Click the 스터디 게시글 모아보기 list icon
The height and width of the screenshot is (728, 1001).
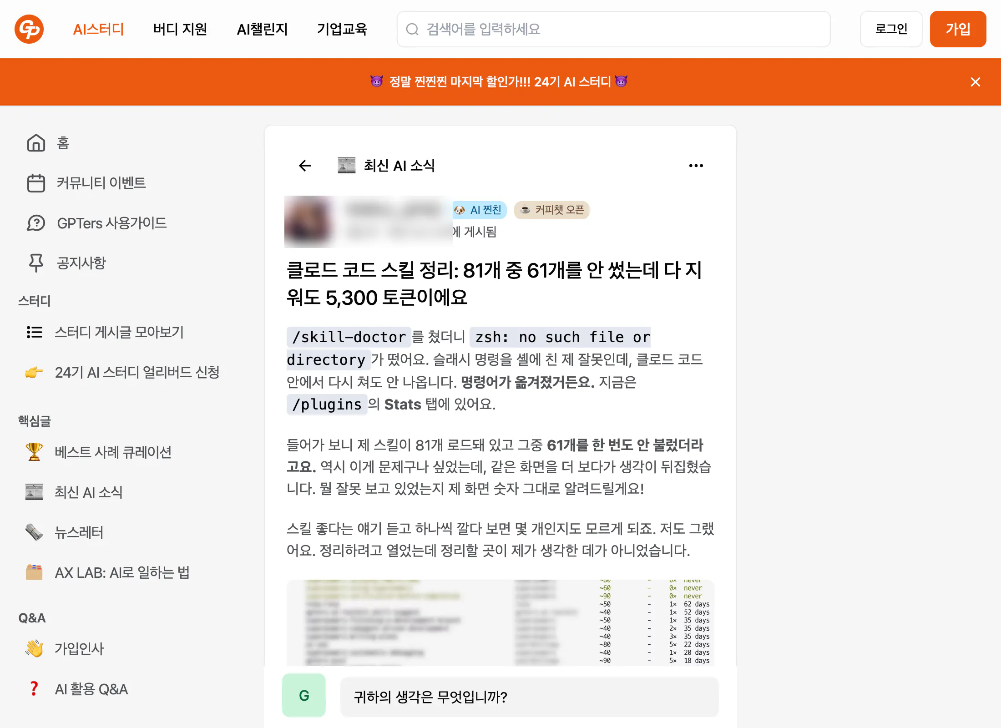tap(34, 332)
